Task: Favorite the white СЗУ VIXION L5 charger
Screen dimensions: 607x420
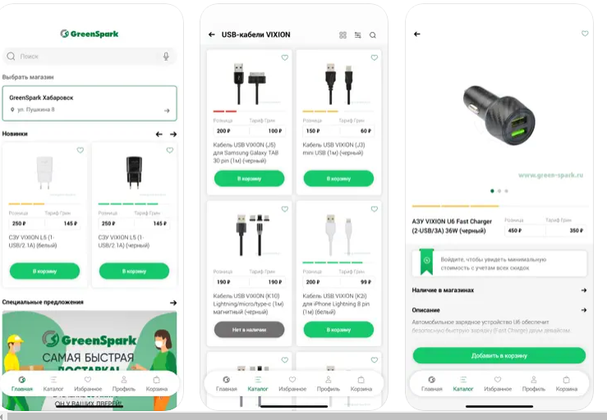Action: click(x=80, y=150)
